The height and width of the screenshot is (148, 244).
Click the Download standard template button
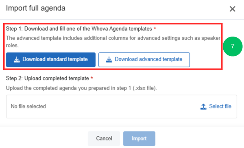(51, 60)
